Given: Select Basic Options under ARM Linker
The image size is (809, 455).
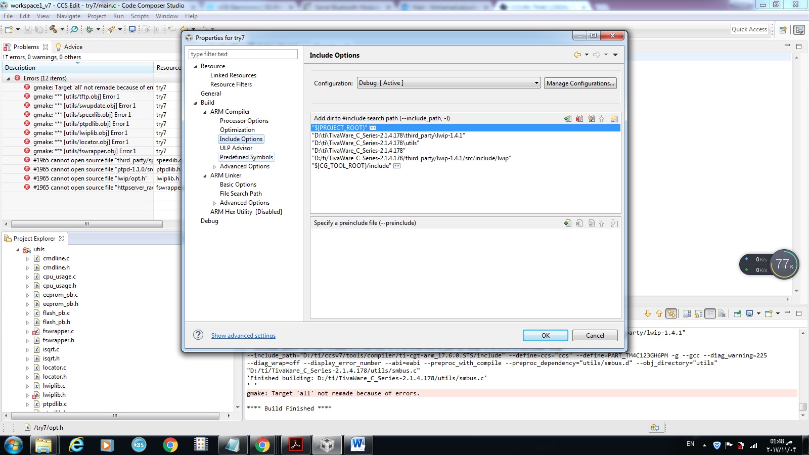Looking at the screenshot, I should 238,185.
